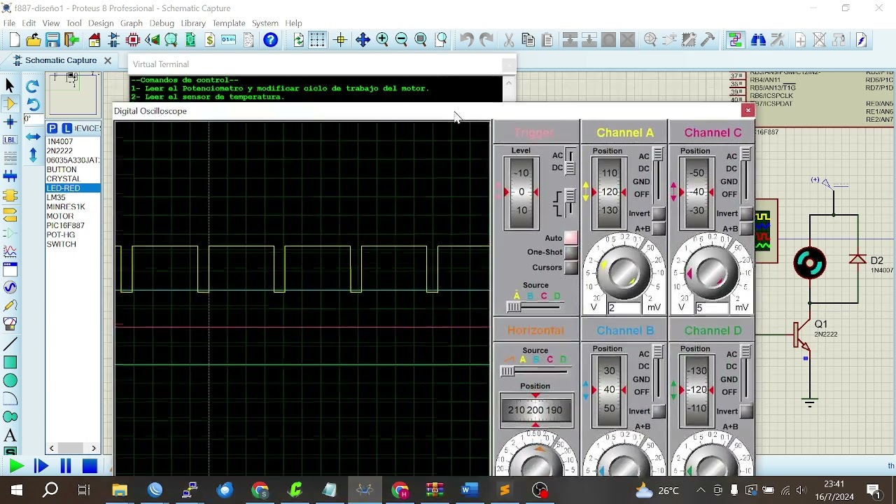Choose Graph Mode in left toolbar
896x504 pixels.
10,251
